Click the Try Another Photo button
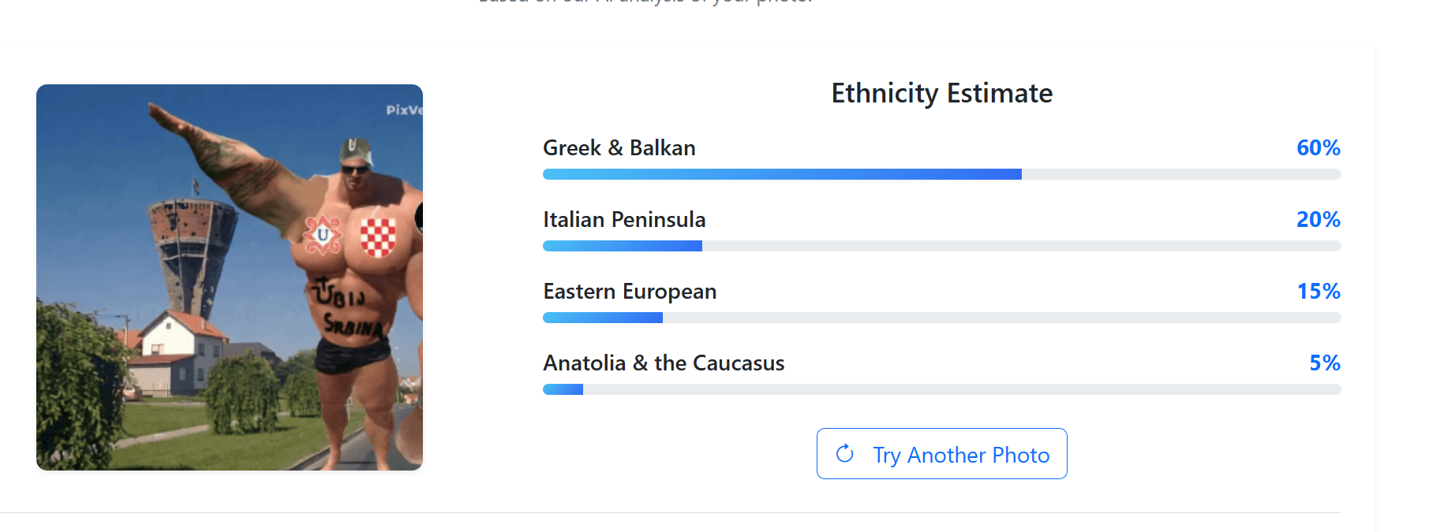1440x532 pixels. pyautogui.click(x=941, y=454)
